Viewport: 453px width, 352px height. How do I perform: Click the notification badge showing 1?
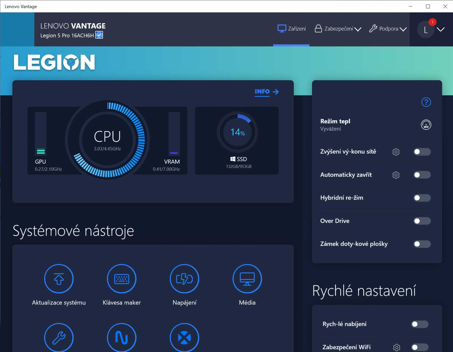tap(432, 22)
